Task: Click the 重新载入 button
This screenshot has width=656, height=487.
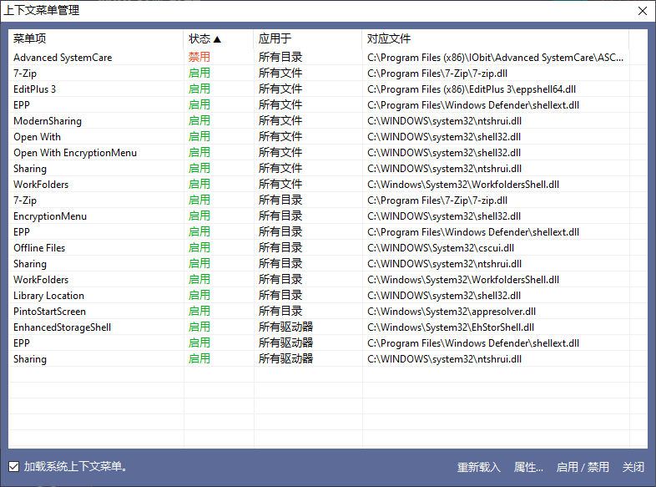Action: pos(478,467)
